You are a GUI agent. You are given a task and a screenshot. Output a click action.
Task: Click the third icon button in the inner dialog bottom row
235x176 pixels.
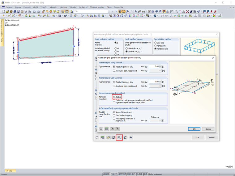pyautogui.click(x=112, y=129)
